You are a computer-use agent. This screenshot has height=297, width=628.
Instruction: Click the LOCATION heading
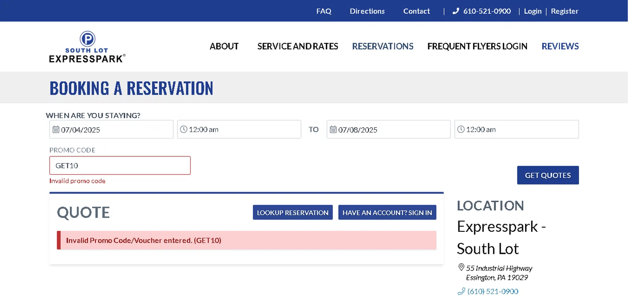pyautogui.click(x=490, y=206)
